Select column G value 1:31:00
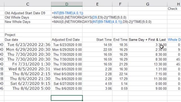The height and width of the screenshot is (102, 181). [x=161, y=69]
